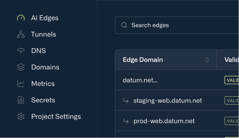This screenshot has height=138, width=239.
Task: Go to the Tunnels section
Action: point(43,34)
